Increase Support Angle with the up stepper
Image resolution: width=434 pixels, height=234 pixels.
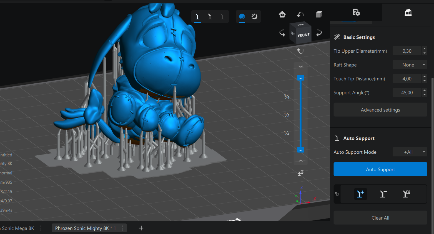[425, 90]
